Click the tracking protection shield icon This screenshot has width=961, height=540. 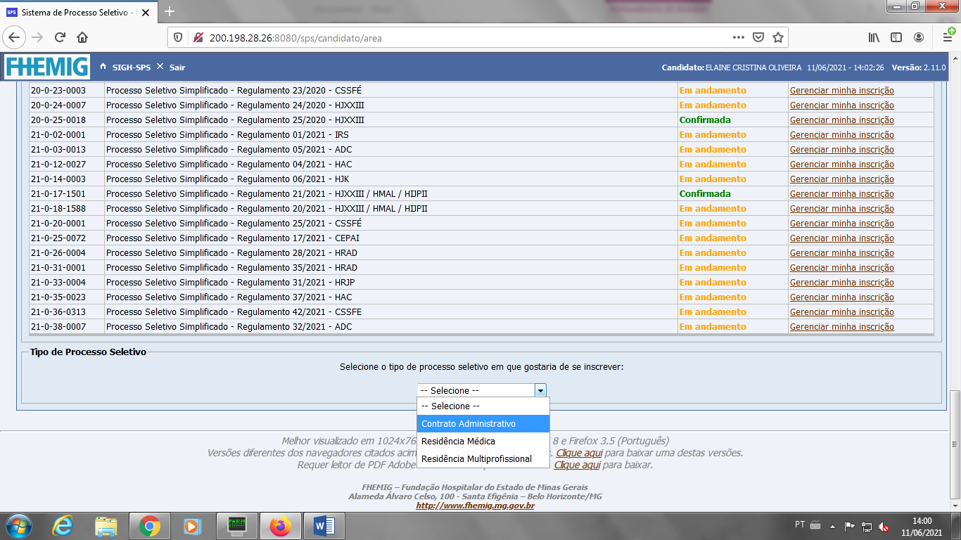(178, 37)
